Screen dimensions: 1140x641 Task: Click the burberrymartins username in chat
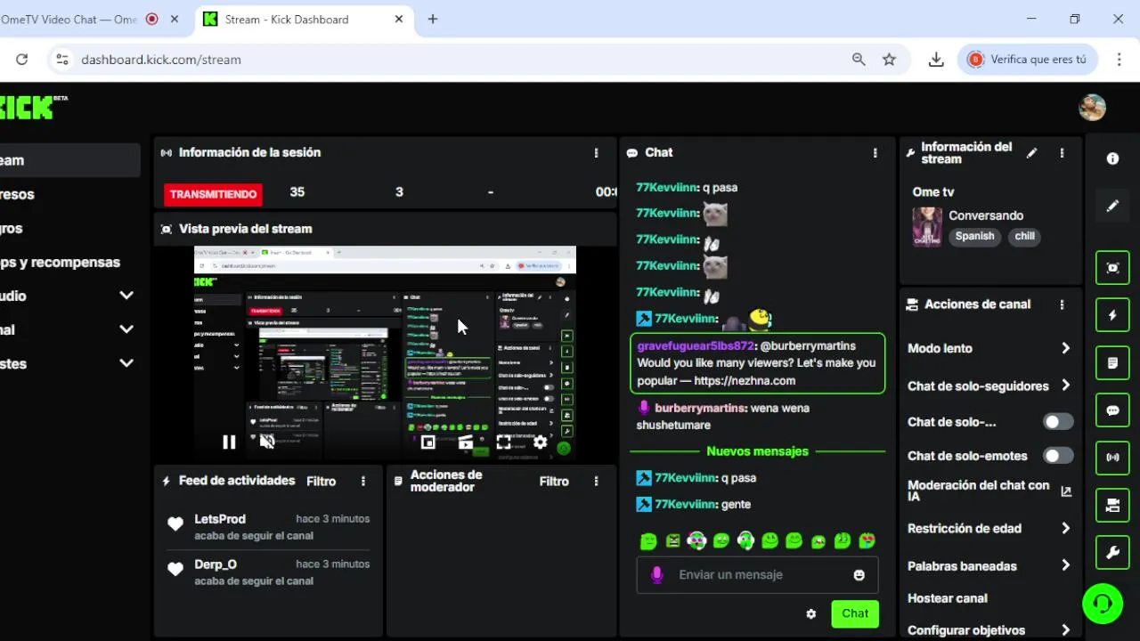(701, 408)
